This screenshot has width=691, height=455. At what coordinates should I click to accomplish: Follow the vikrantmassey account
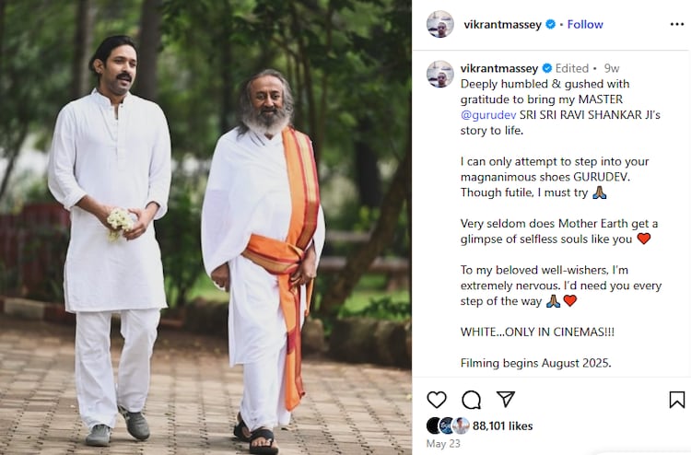pyautogui.click(x=585, y=24)
